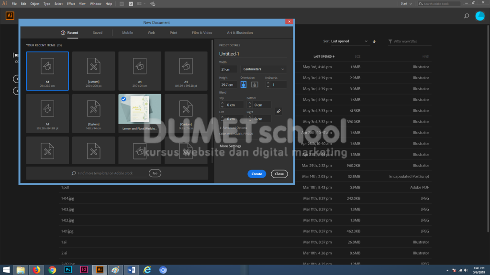Click the Artboards count stepper
This screenshot has width=490, height=275.
point(268,85)
